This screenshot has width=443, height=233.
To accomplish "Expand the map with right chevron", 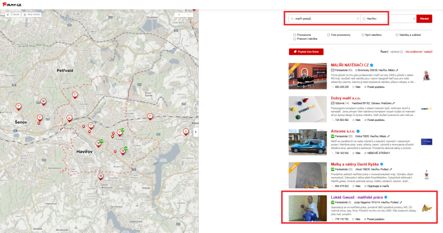I will 195,132.
